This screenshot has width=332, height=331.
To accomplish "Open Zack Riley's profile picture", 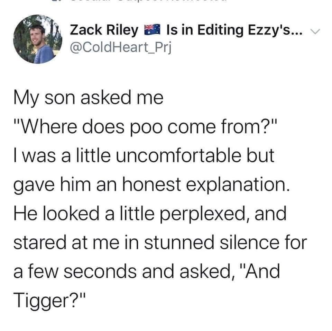I will [x=38, y=39].
